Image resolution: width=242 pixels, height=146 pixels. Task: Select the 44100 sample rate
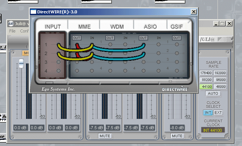tap(206, 87)
